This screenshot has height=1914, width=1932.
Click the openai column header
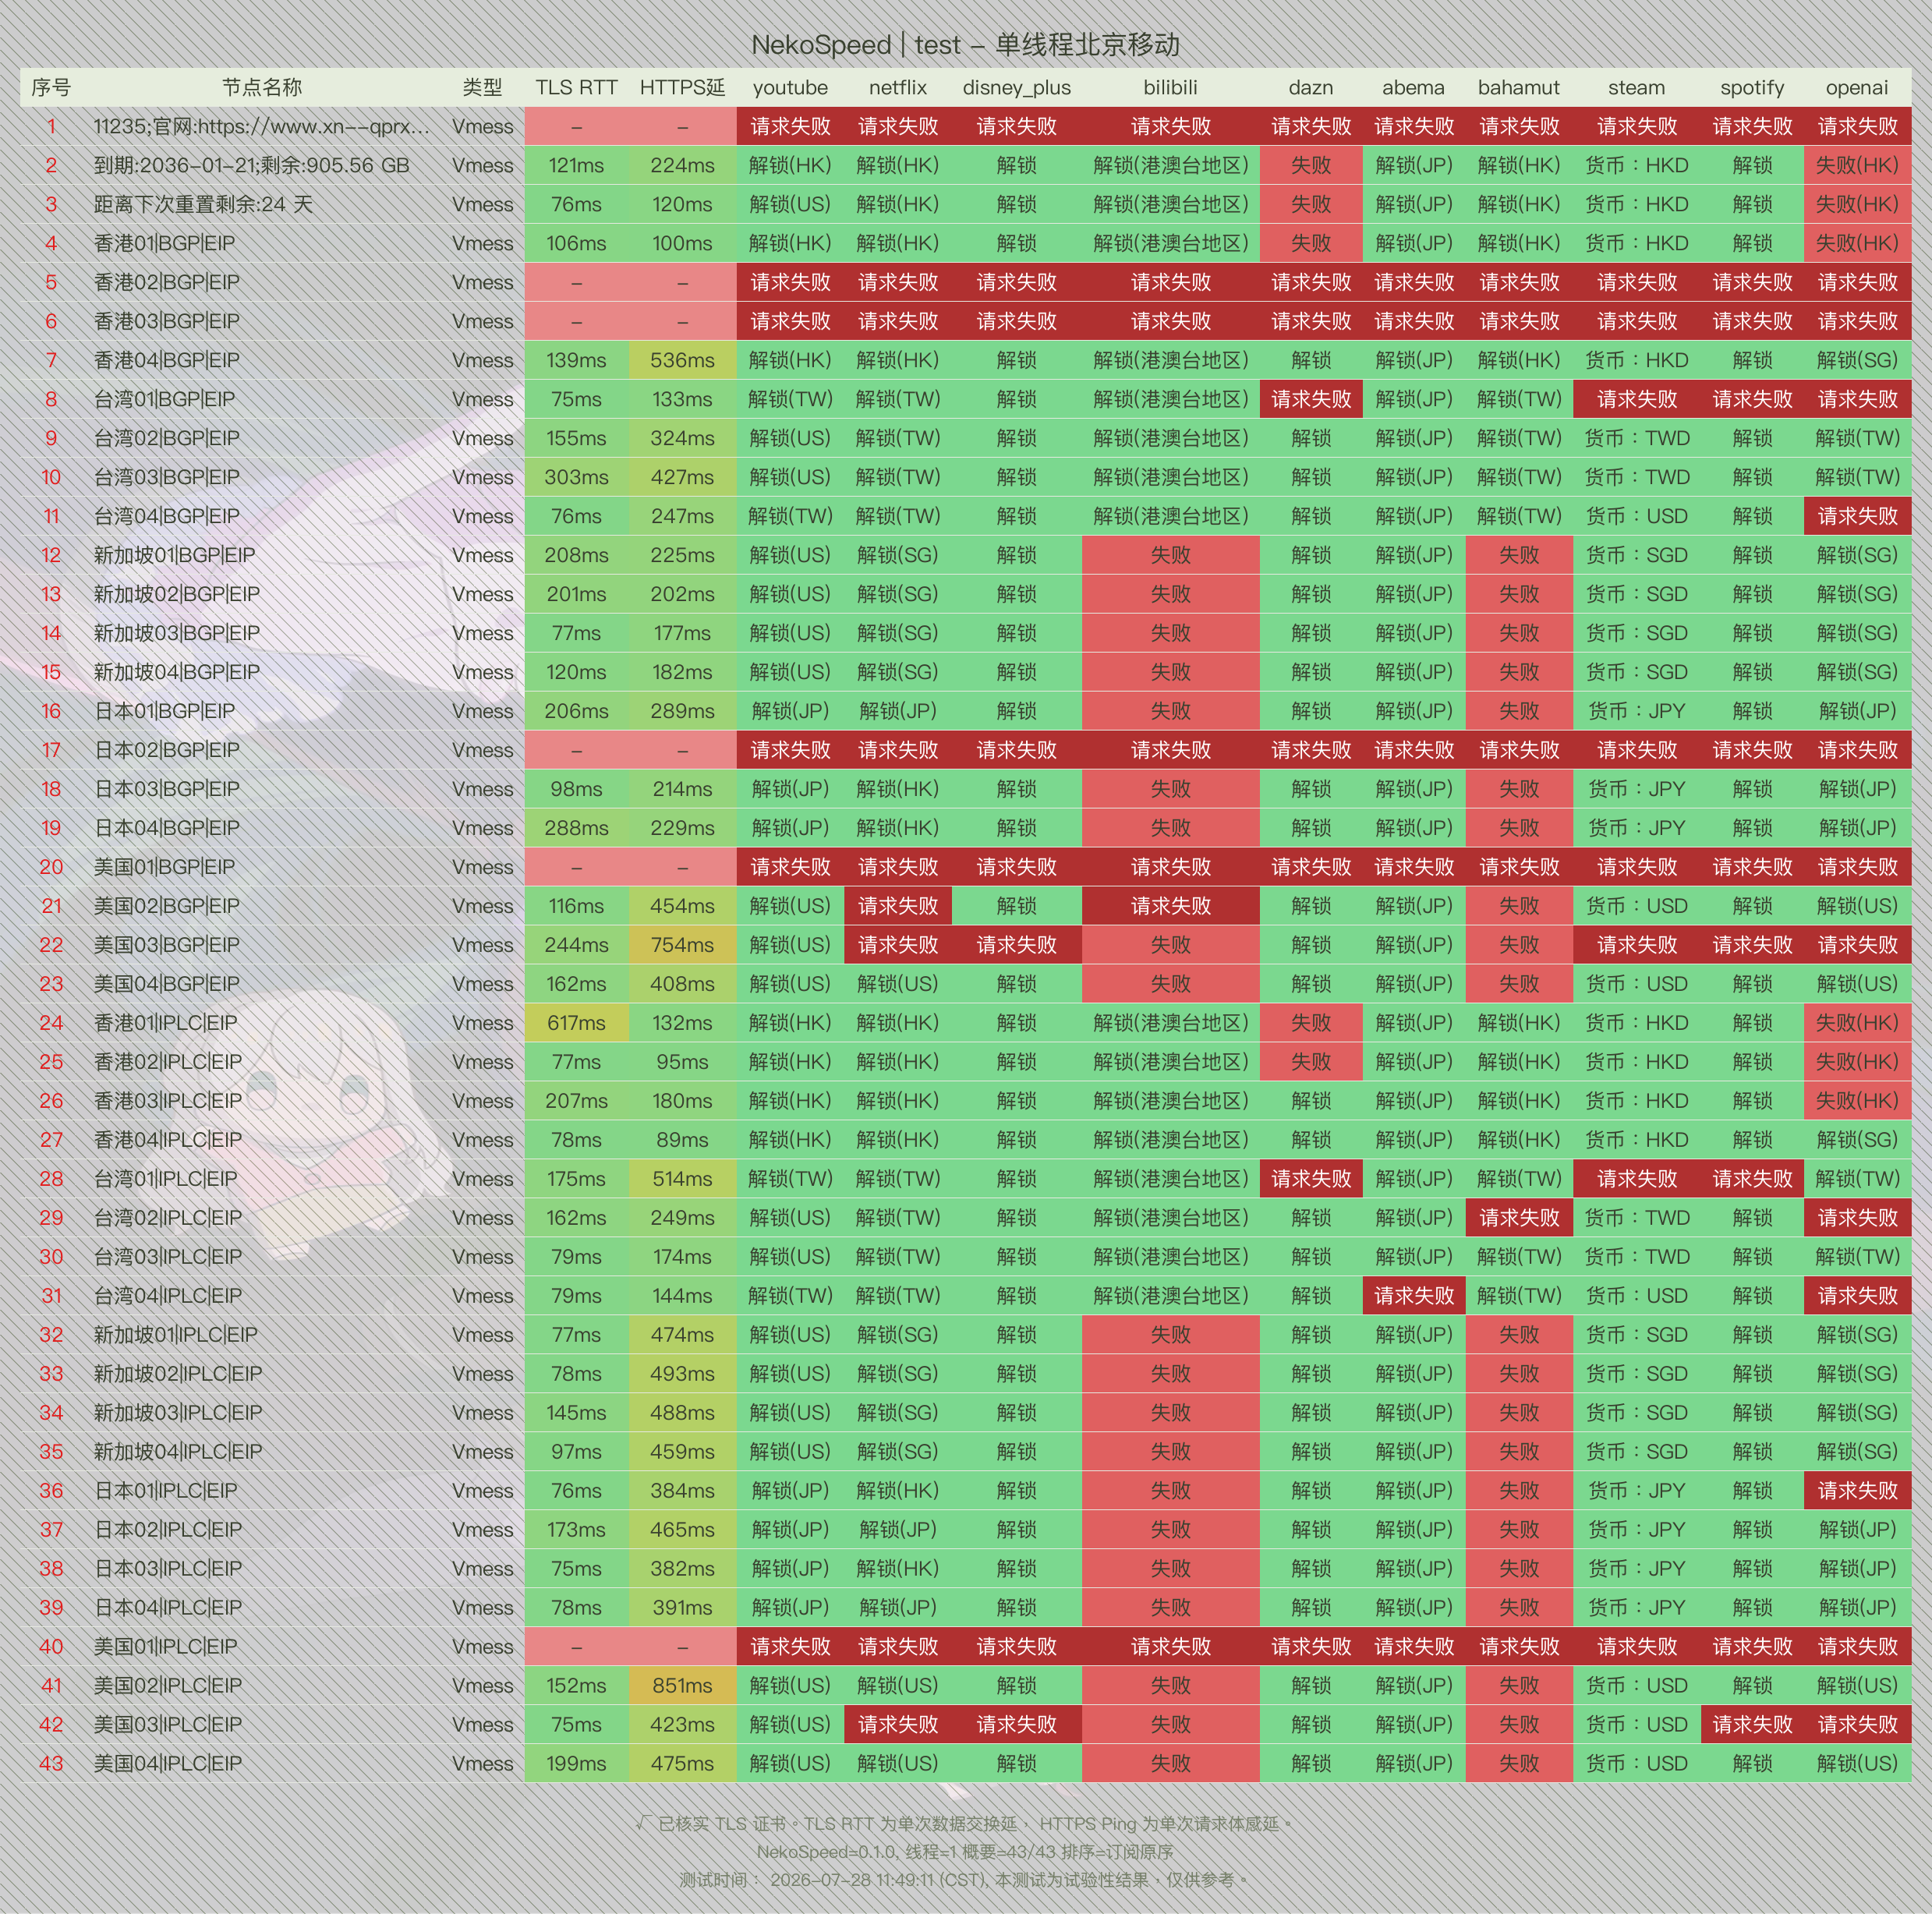point(1857,88)
